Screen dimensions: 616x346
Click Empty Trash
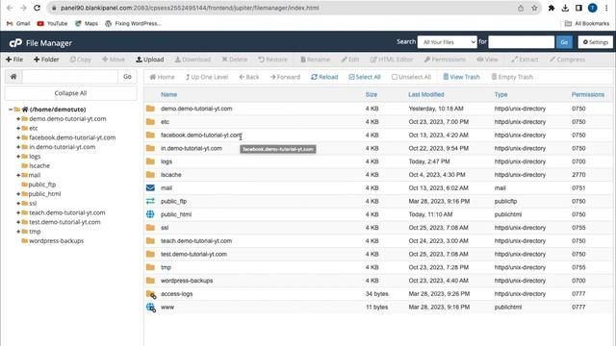click(512, 77)
